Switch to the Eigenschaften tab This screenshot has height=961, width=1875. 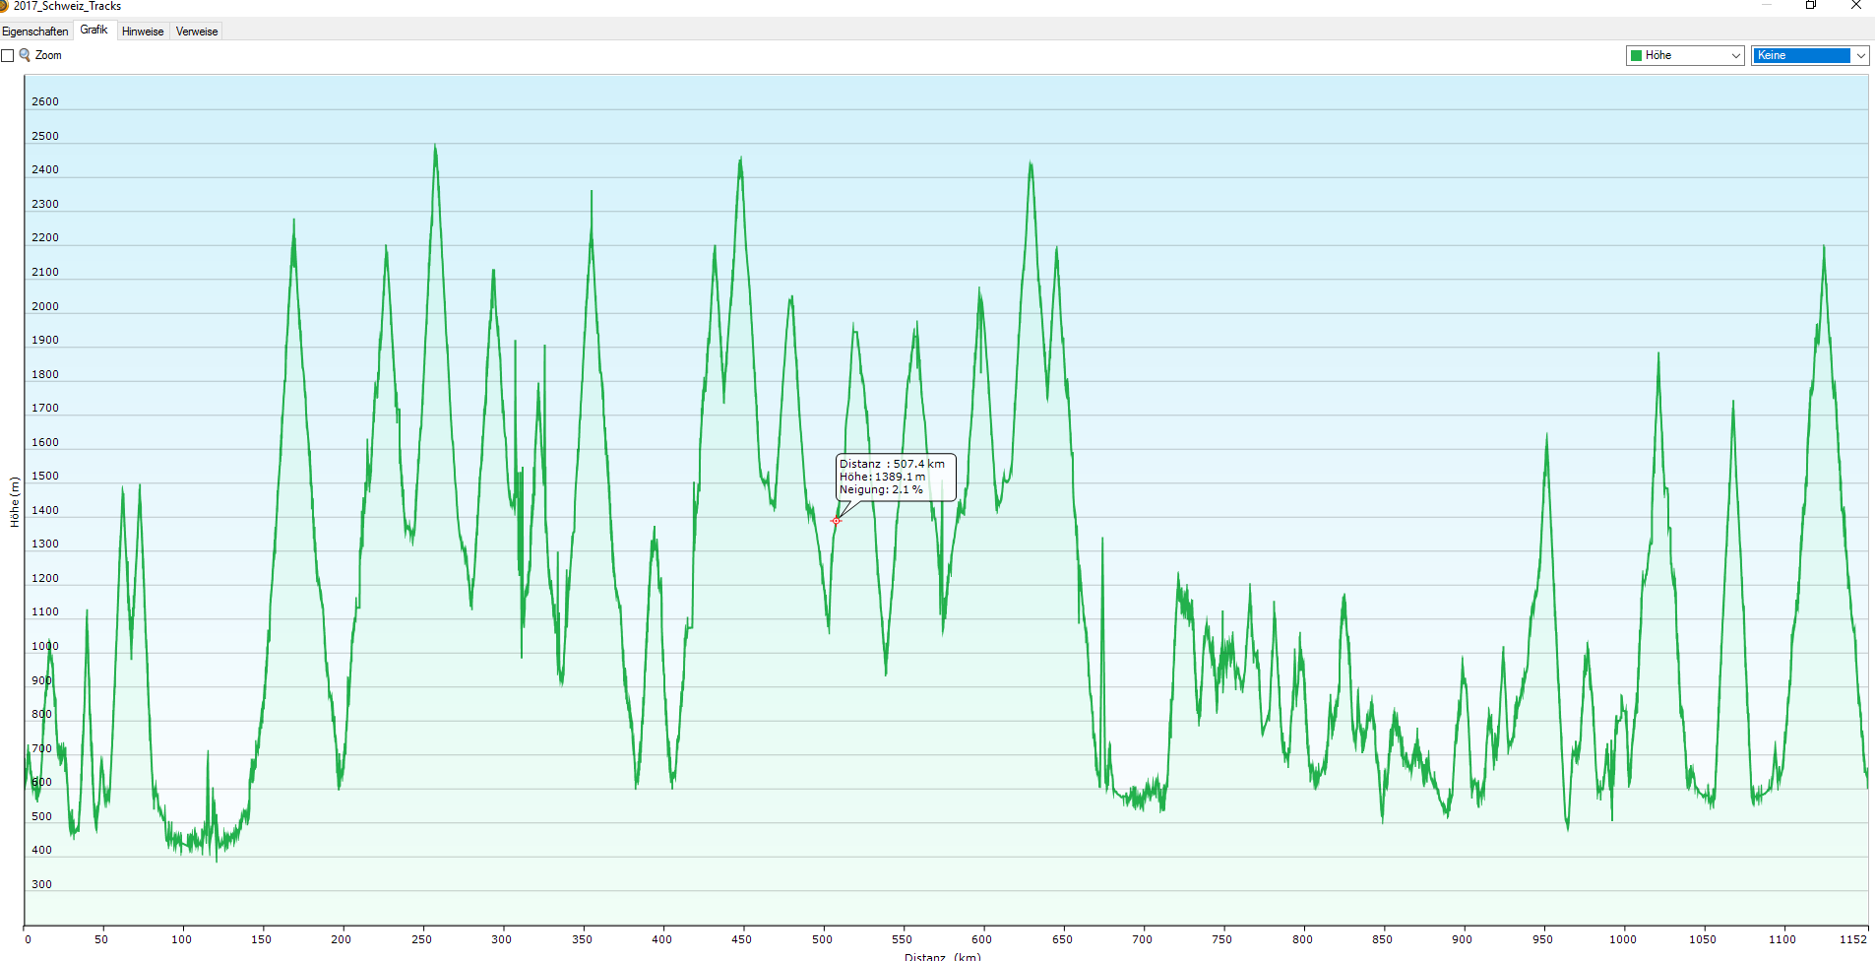tap(35, 32)
